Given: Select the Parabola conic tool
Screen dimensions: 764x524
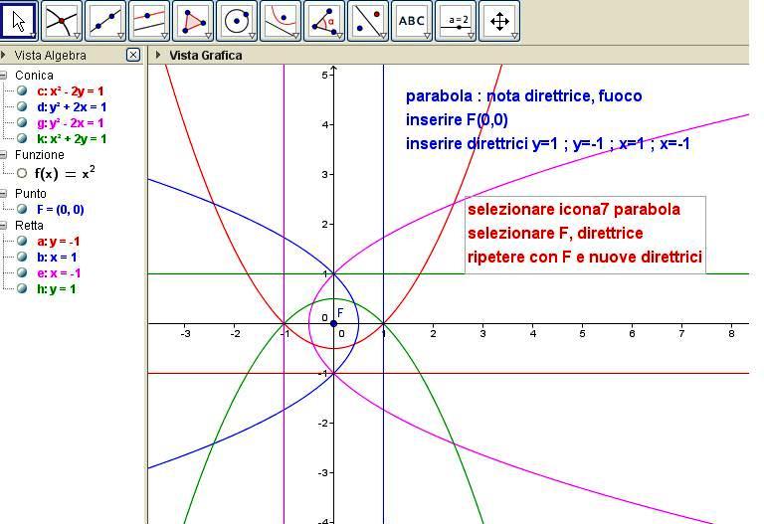Looking at the screenshot, I should click(281, 21).
